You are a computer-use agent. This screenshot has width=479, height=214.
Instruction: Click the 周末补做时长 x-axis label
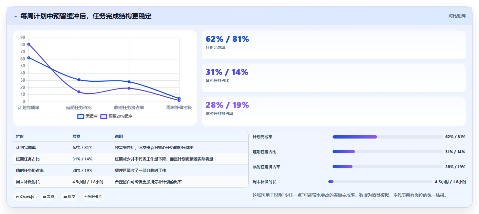point(179,107)
